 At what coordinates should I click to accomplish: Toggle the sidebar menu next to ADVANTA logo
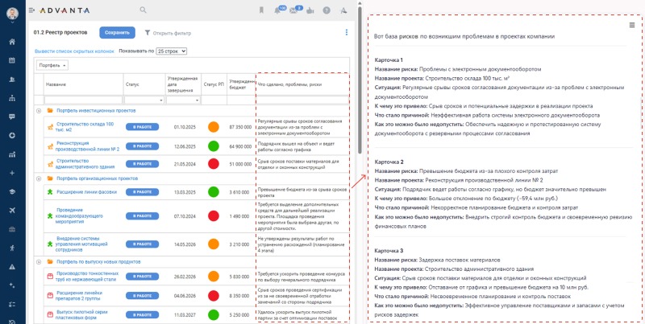pyautogui.click(x=31, y=10)
